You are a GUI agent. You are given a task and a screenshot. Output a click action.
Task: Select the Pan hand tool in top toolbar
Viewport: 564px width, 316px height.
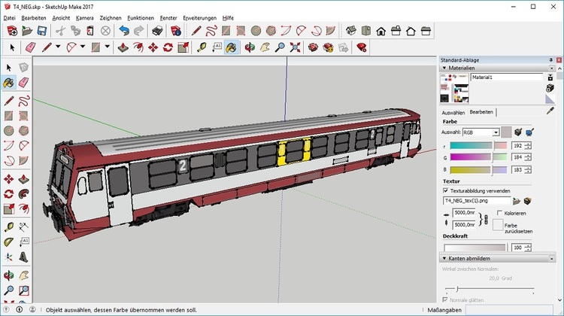265,47
